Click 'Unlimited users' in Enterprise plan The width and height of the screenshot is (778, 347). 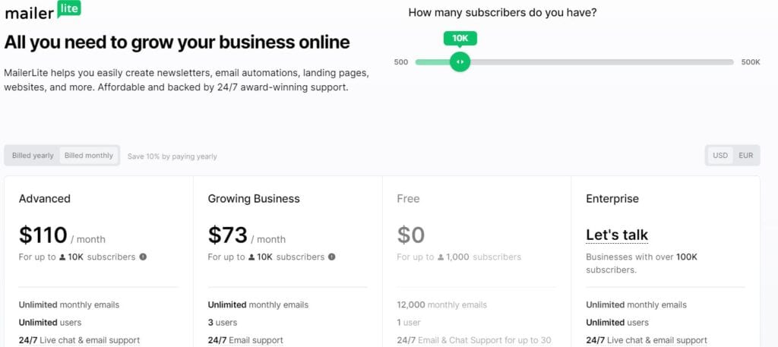(617, 323)
